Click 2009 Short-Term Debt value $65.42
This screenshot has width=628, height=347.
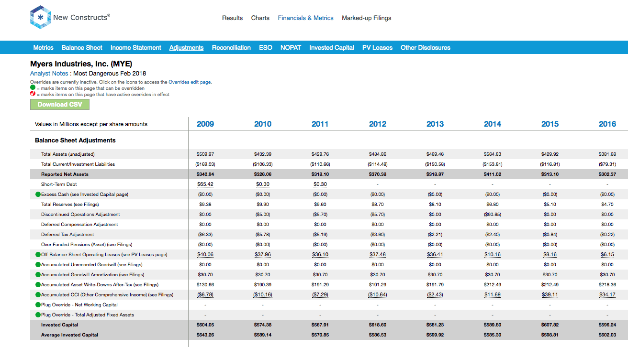205,184
